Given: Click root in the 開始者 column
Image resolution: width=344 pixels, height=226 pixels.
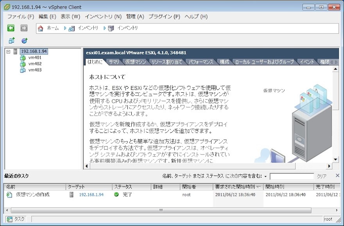Looking at the screenshot, I should pyautogui.click(x=186, y=195).
